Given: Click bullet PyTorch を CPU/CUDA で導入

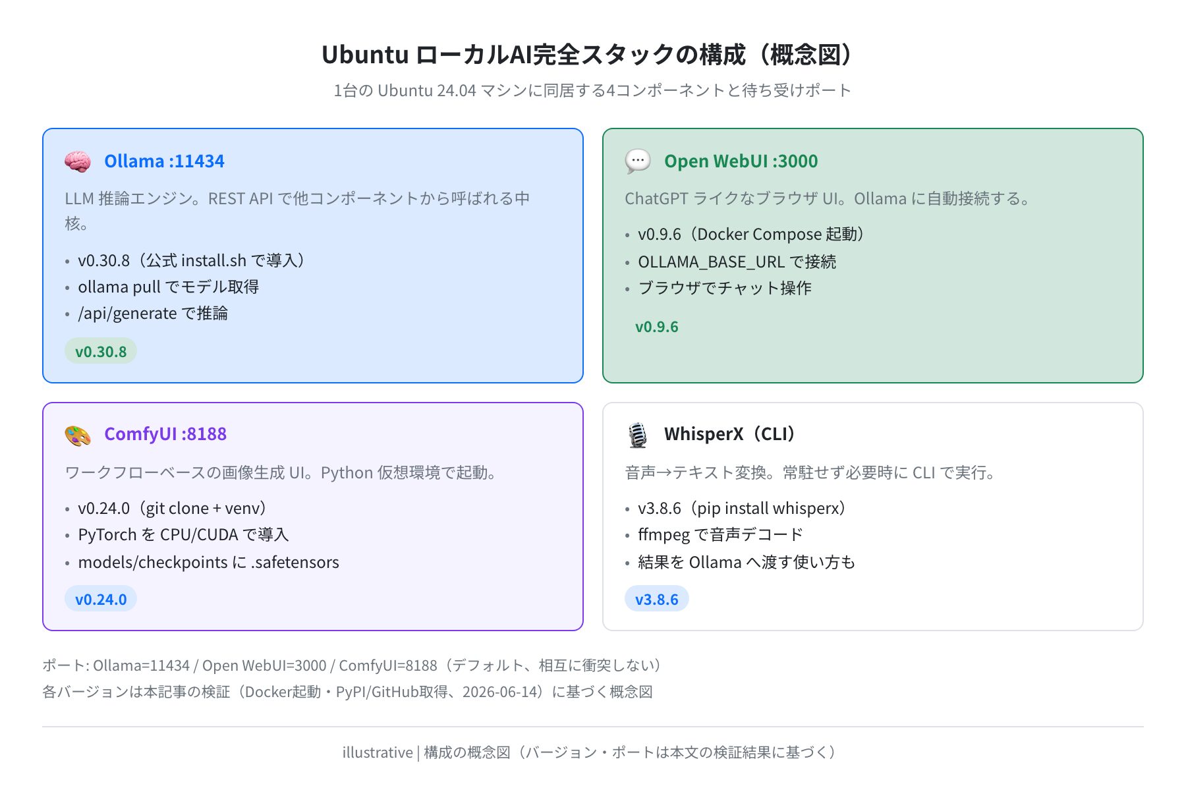Looking at the screenshot, I should click(x=183, y=535).
